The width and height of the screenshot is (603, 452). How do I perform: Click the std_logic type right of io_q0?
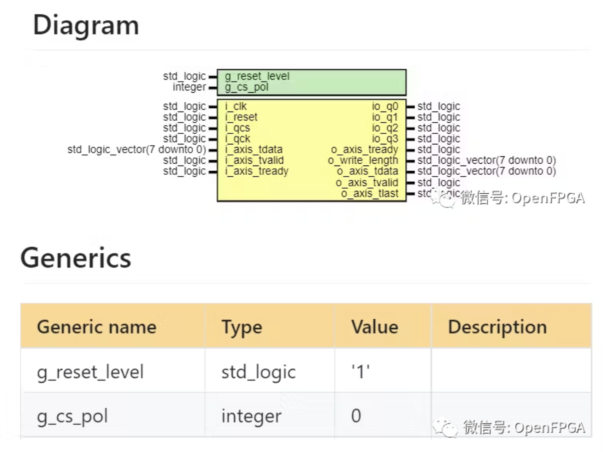(439, 107)
